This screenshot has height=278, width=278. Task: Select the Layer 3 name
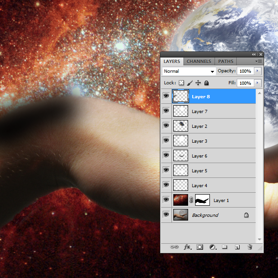tap(199, 141)
